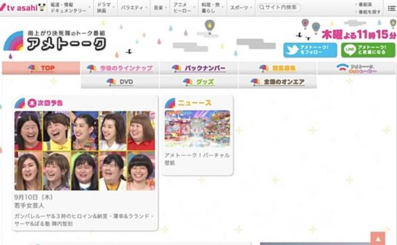This screenshot has height=245, width=397.
Task: Click the tv asahi logo
Action: (x=22, y=7)
